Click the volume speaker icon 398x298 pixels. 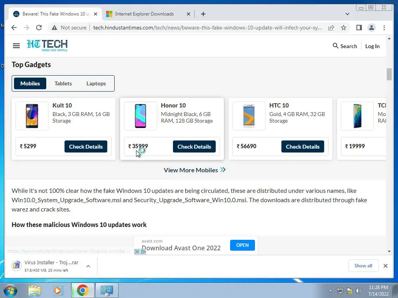pyautogui.click(x=359, y=291)
